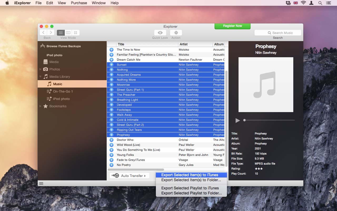Image resolution: width=337 pixels, height=211 pixels.
Task: Click plus icon for Moonrise
Action: point(111,85)
